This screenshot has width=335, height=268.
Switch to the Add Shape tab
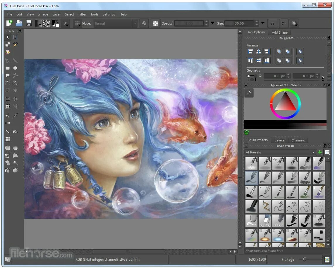pos(279,32)
